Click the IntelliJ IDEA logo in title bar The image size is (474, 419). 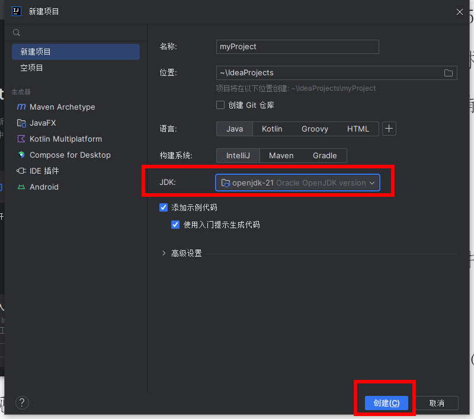pos(17,11)
